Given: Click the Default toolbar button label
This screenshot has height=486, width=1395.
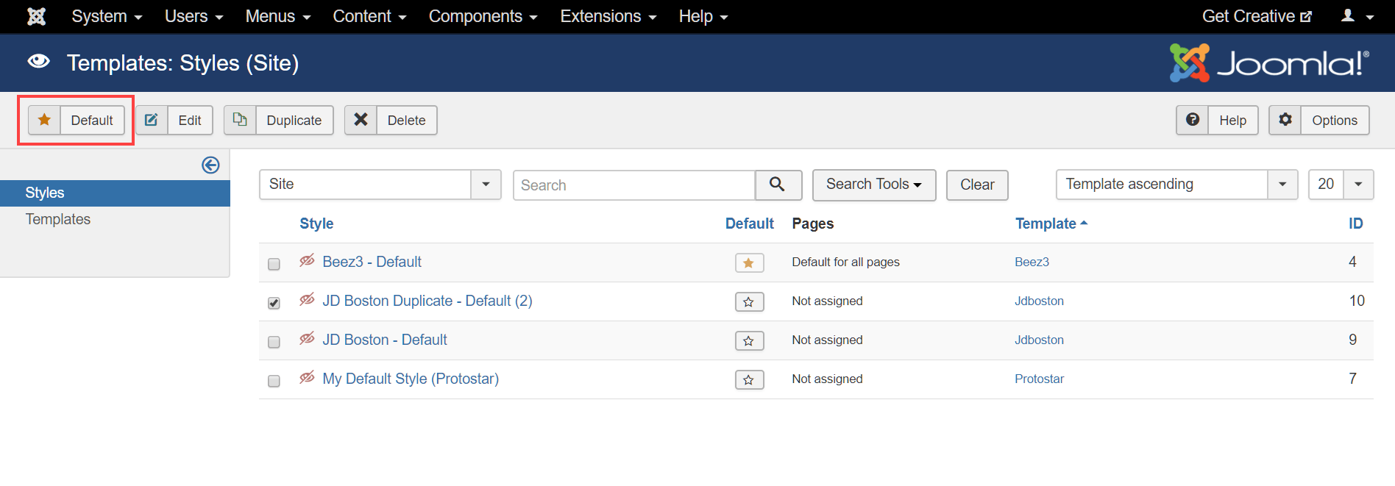Looking at the screenshot, I should click(x=92, y=120).
